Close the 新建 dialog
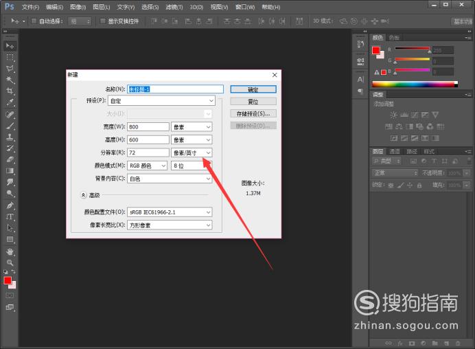This screenshot has height=349, width=475. pos(275,75)
